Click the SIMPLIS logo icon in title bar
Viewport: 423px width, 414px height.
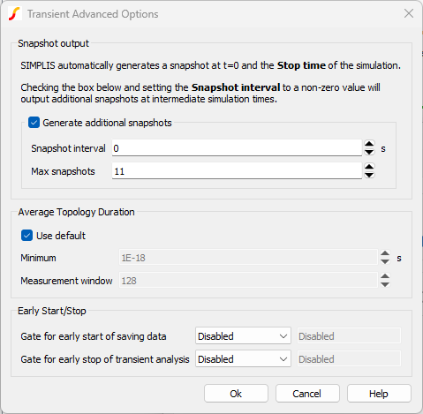(15, 14)
